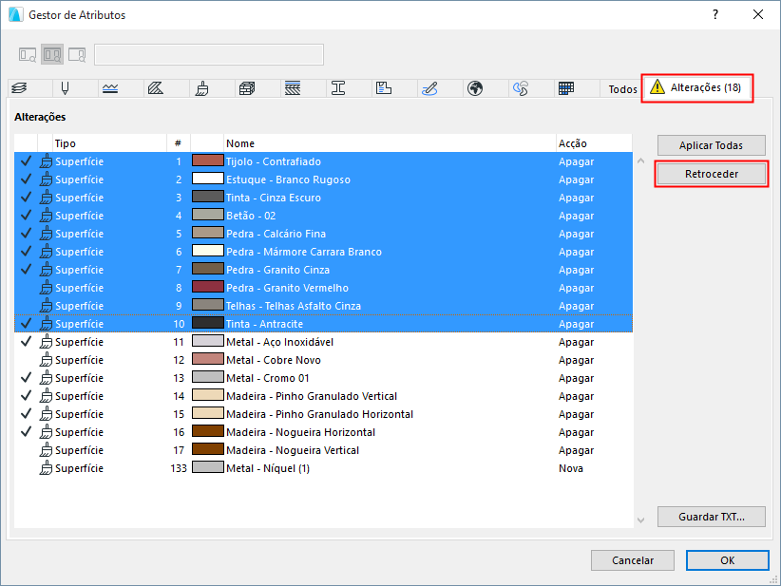The height and width of the screenshot is (586, 781).
Task: Click the search input field
Action: point(209,55)
